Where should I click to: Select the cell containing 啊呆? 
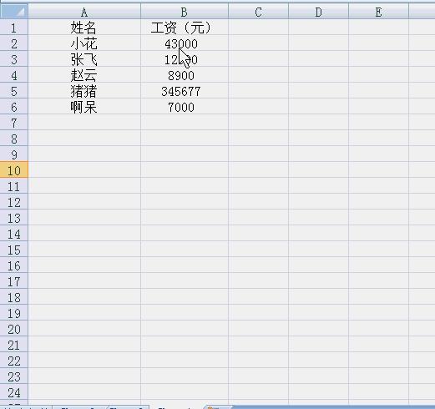[84, 106]
